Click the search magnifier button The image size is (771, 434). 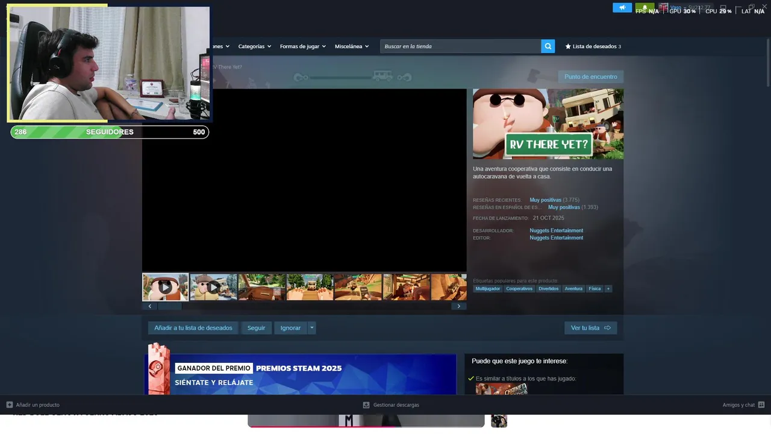(548, 46)
